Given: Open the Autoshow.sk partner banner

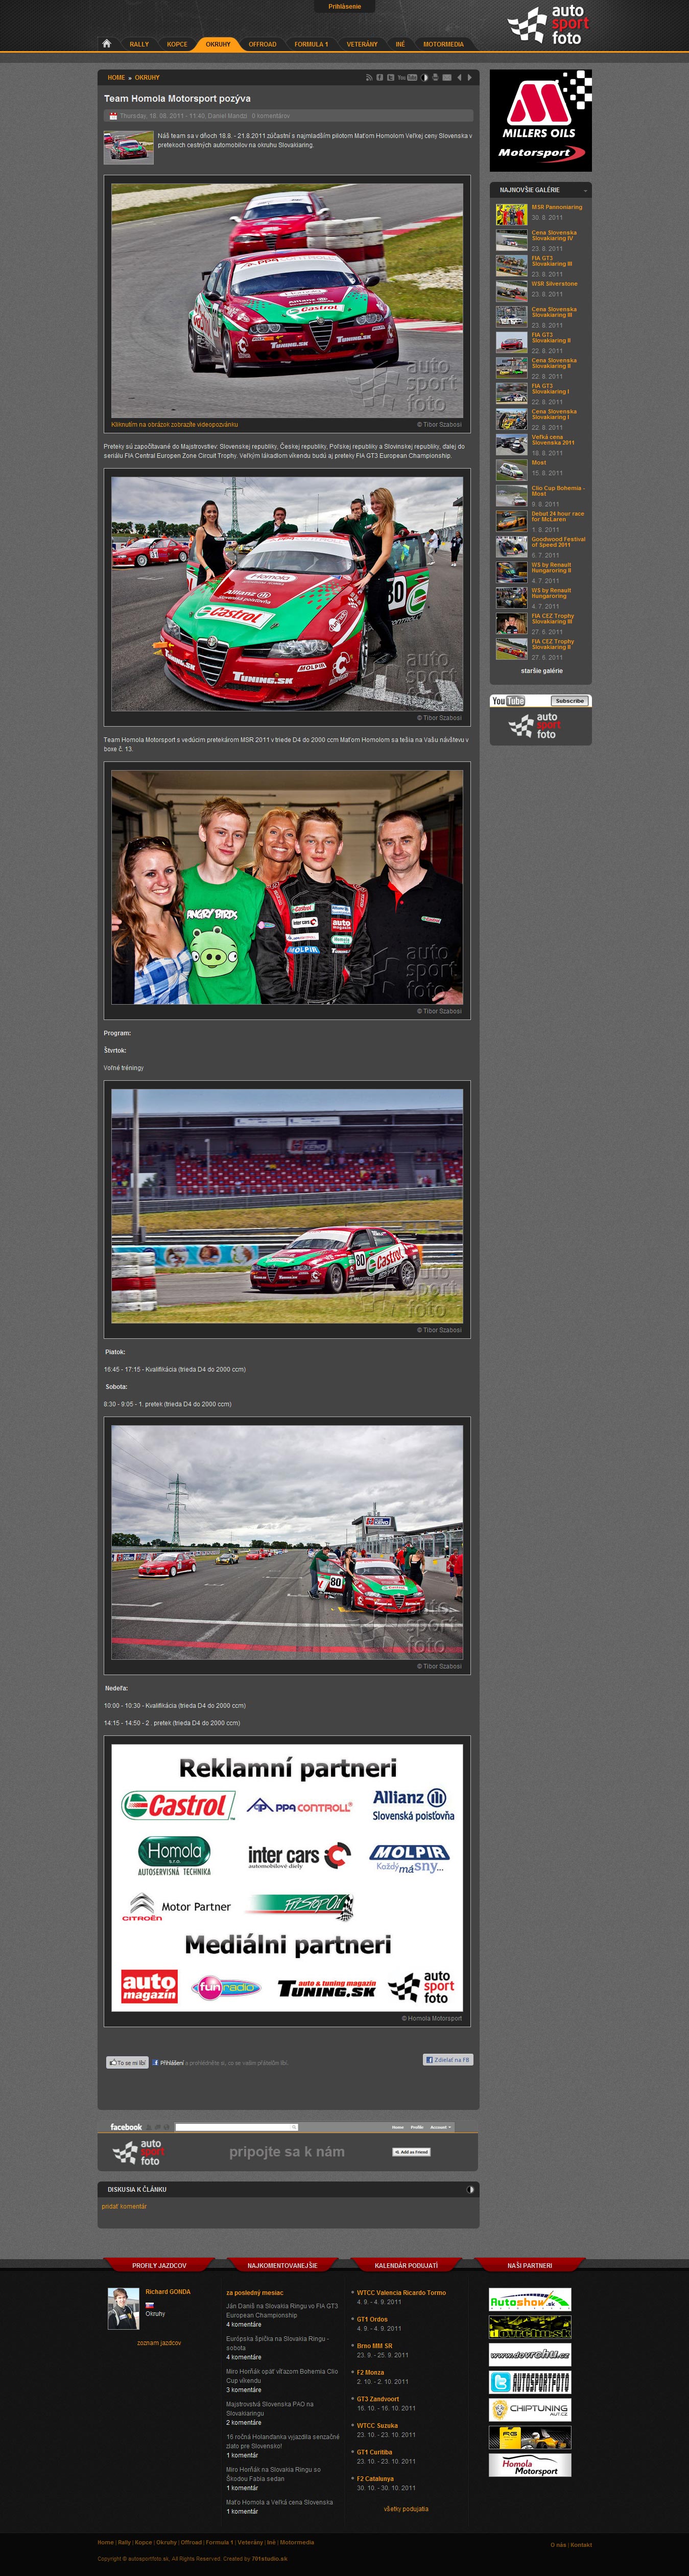Looking at the screenshot, I should pyautogui.click(x=530, y=2299).
